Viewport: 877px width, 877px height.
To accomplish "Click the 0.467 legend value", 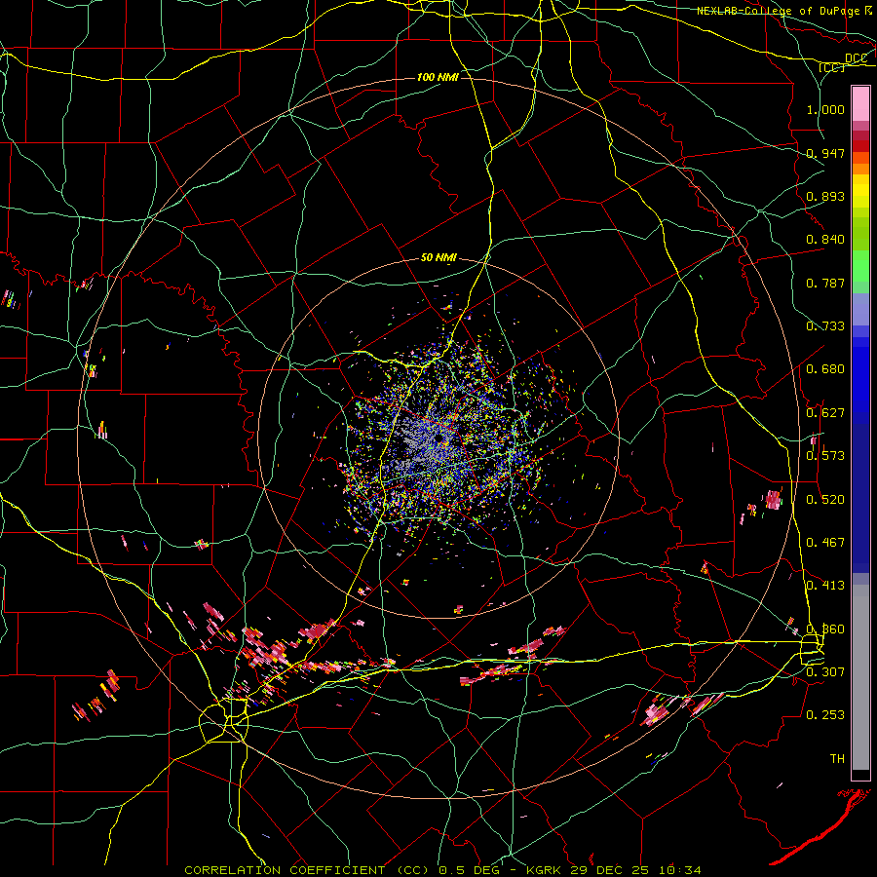I will tap(825, 543).
